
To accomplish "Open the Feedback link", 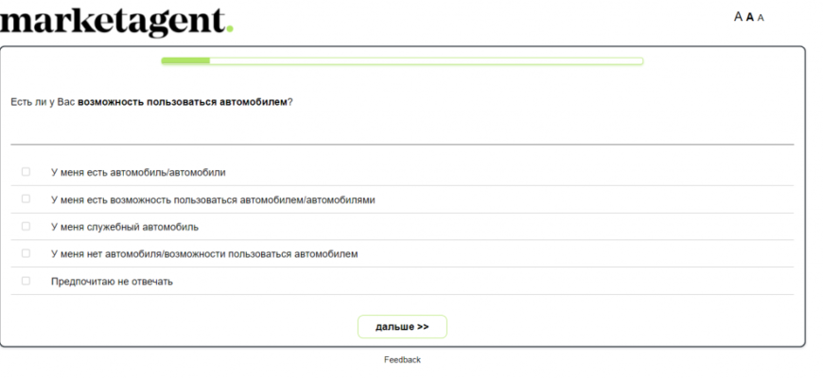I will click(402, 360).
